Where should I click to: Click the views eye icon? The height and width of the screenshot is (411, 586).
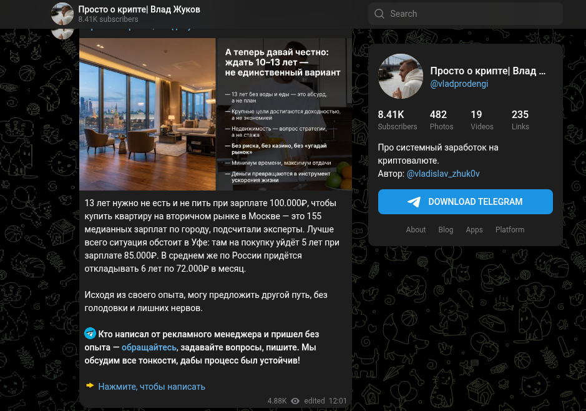[295, 401]
